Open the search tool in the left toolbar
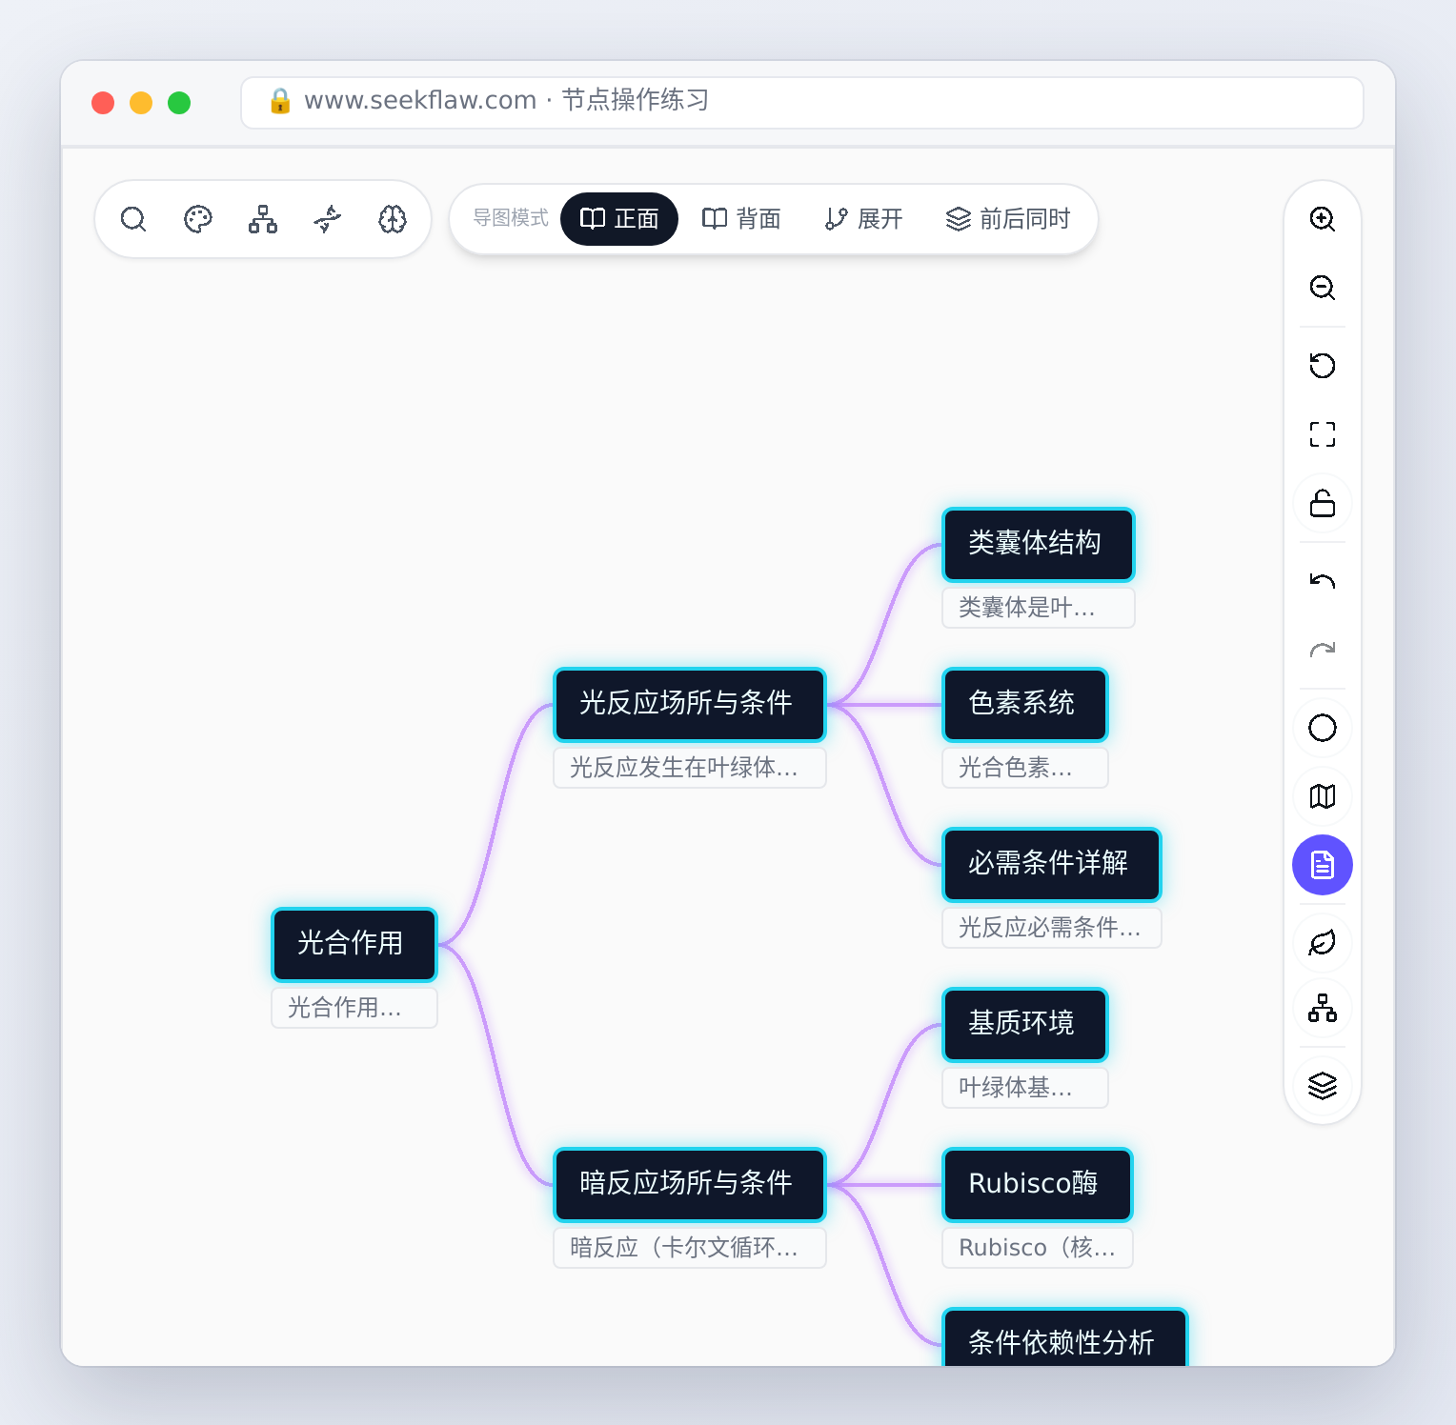 pos(133,219)
